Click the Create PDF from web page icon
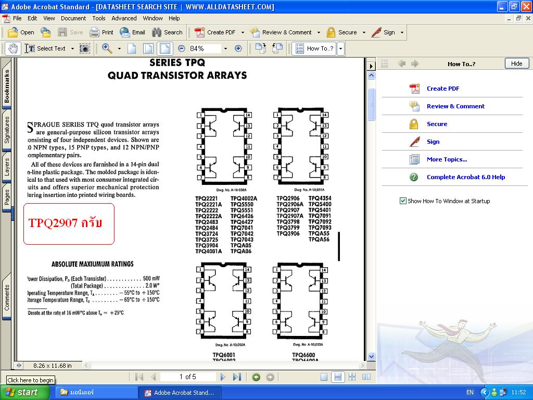This screenshot has width=533, height=400. click(x=46, y=32)
